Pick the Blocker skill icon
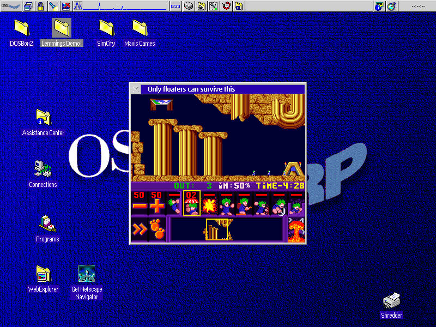Viewport: 436px width, 327px height. (226, 203)
